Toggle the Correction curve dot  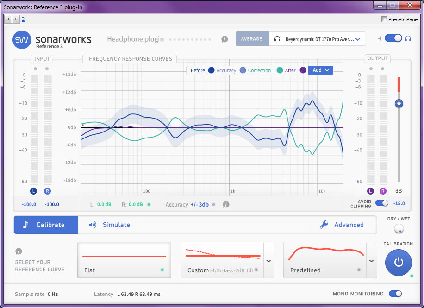(280, 70)
